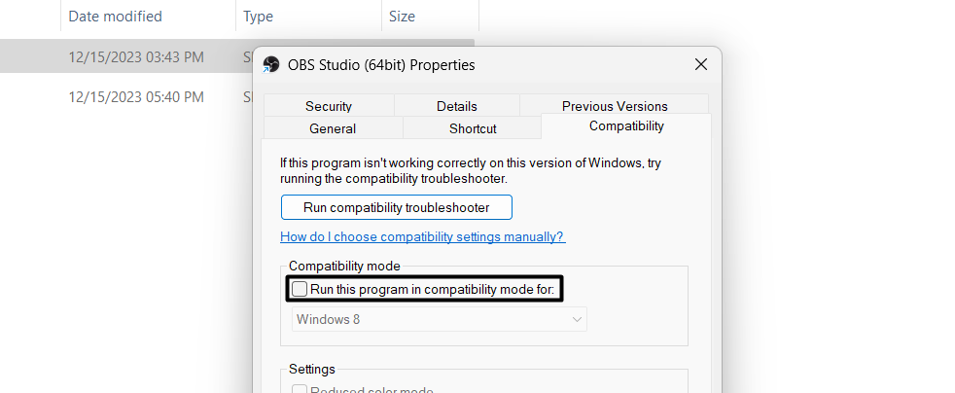Go to the Previous Versions tab
The width and height of the screenshot is (955, 393).
(x=614, y=106)
